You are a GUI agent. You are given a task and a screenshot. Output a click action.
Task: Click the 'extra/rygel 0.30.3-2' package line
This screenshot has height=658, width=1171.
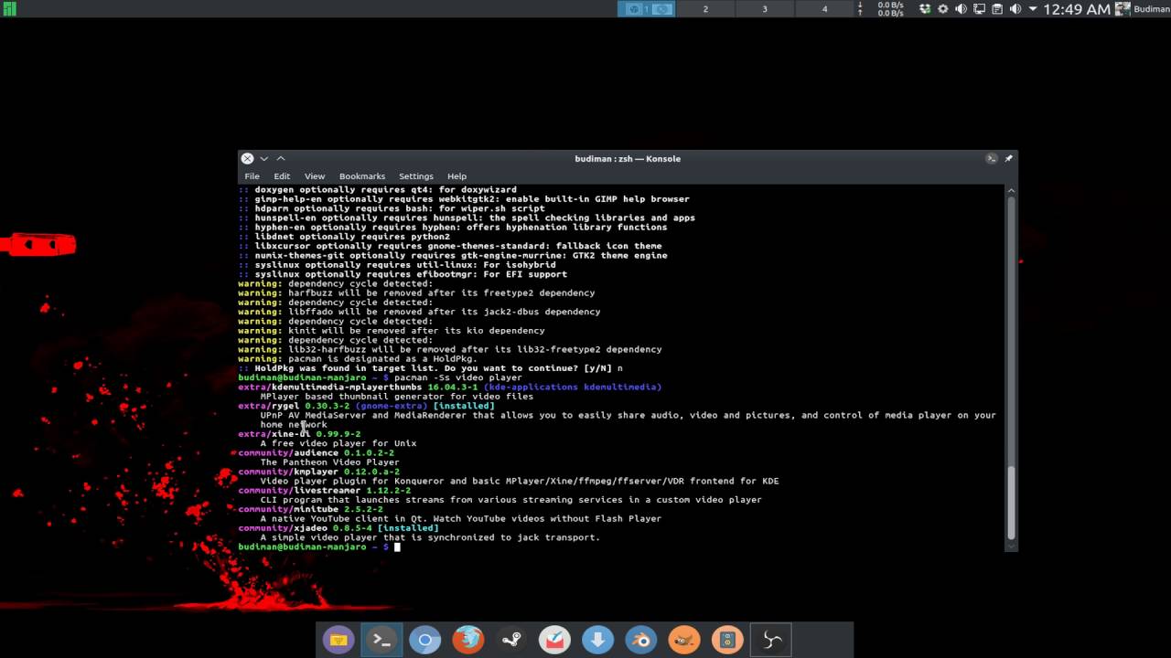pyautogui.click(x=366, y=406)
